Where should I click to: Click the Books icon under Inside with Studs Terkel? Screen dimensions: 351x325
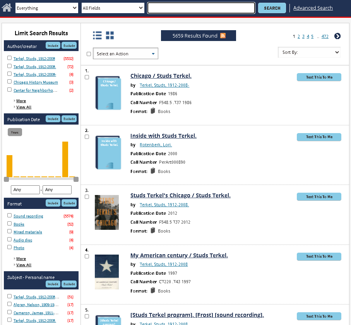[x=152, y=171]
